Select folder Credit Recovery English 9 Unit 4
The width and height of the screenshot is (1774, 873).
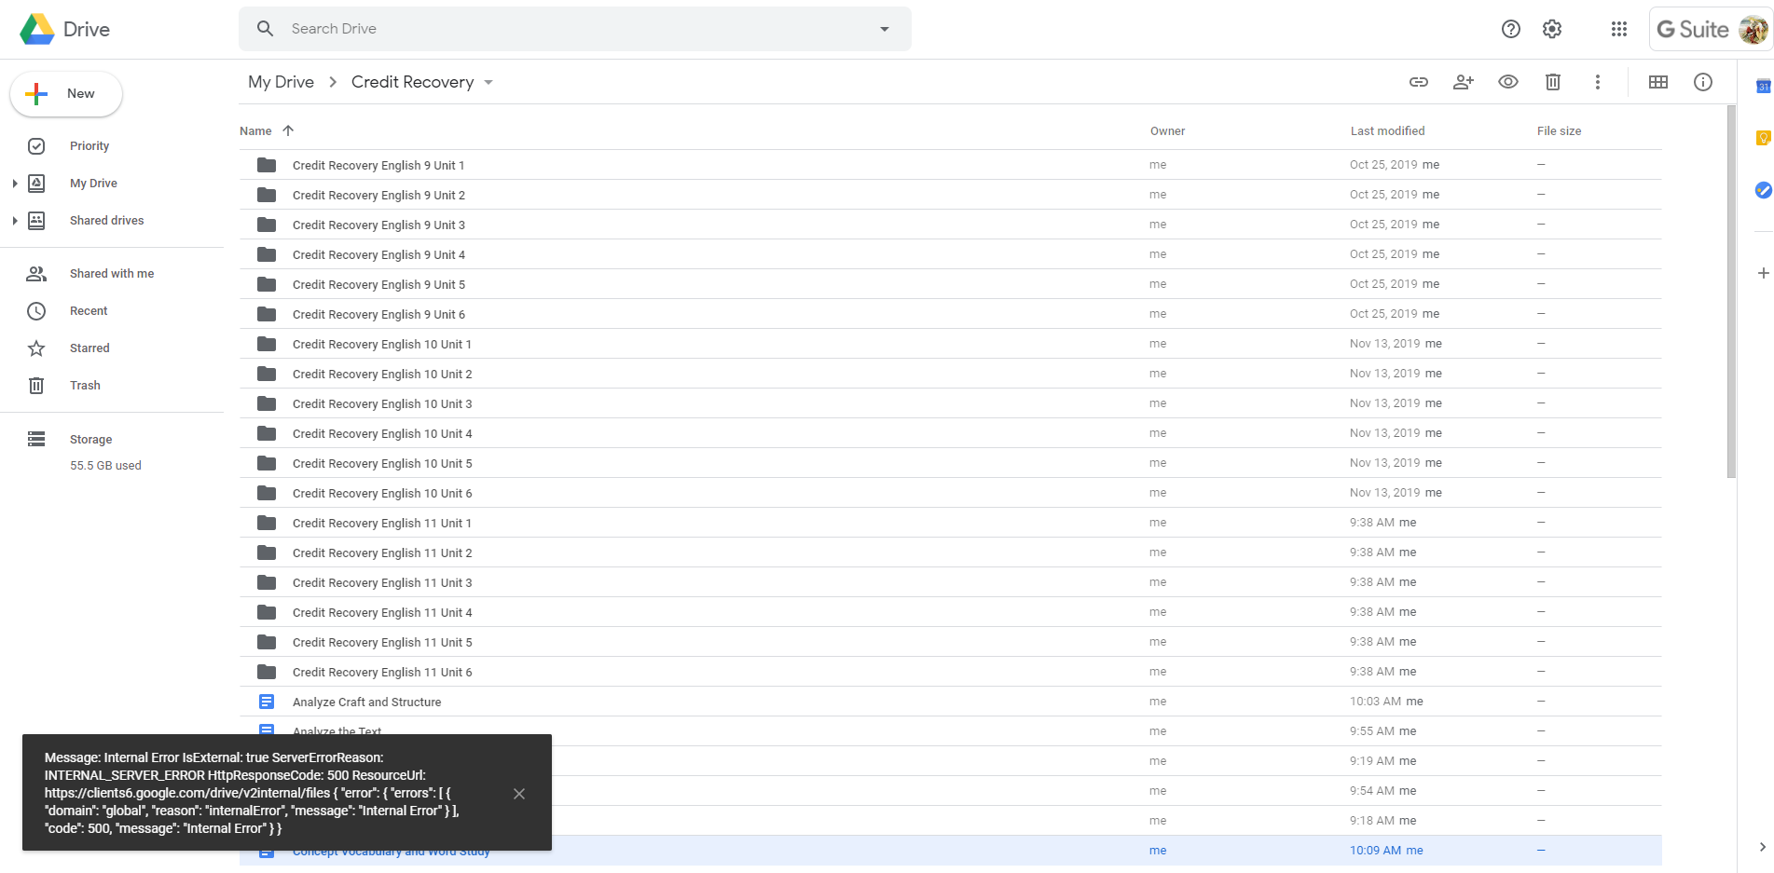click(950, 254)
